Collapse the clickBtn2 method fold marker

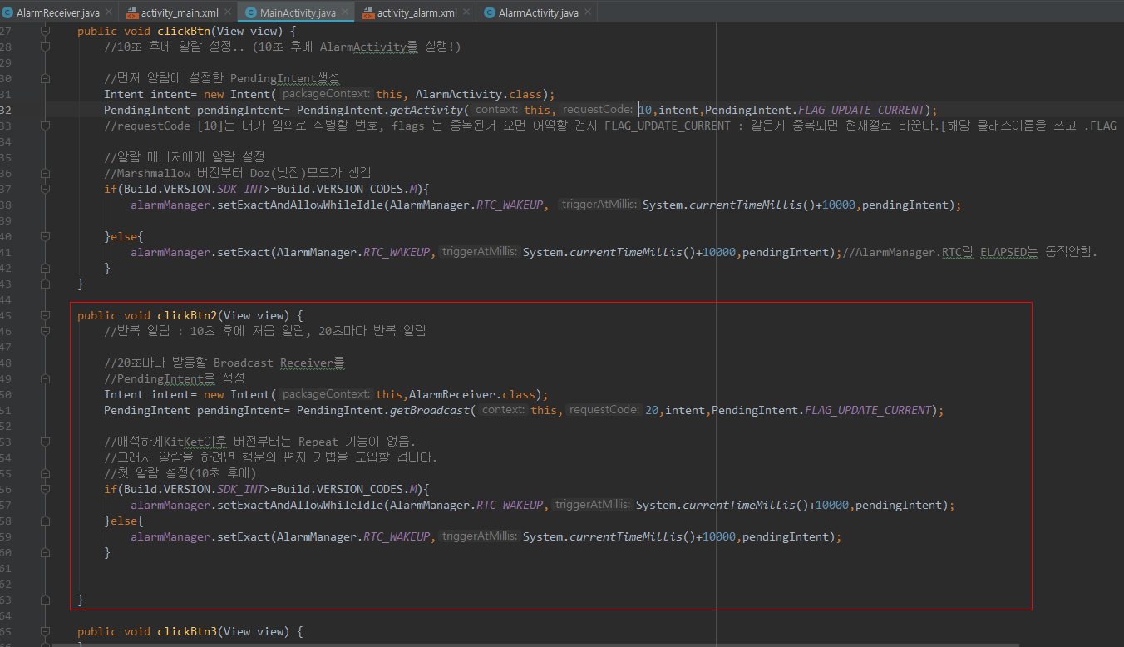tap(46, 315)
